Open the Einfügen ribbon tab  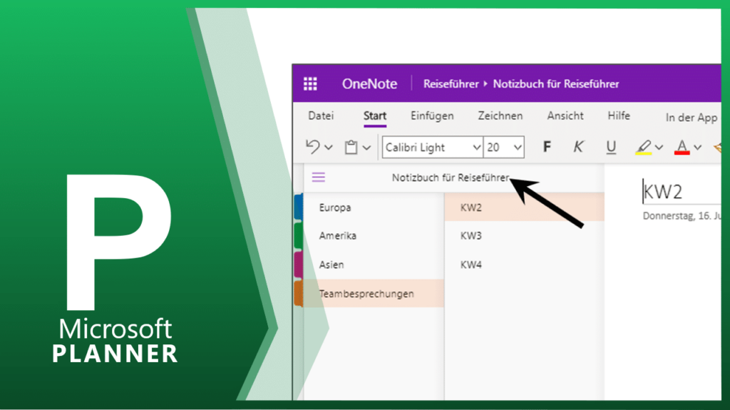432,116
